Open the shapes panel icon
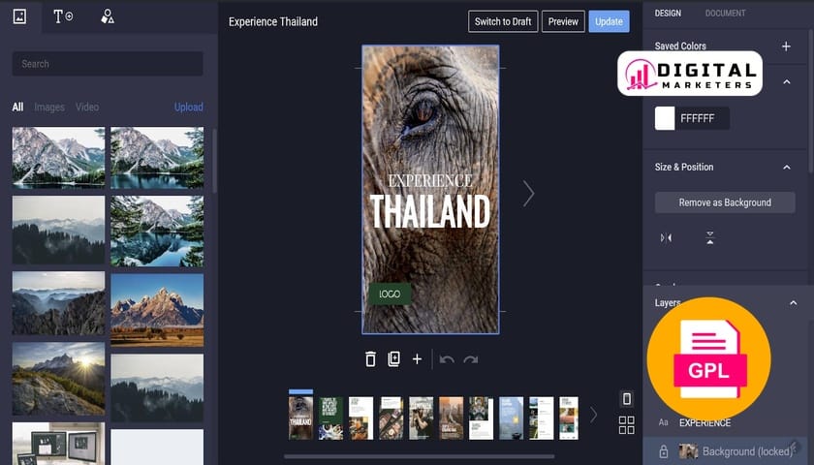The height and width of the screenshot is (465, 814). pos(108,16)
